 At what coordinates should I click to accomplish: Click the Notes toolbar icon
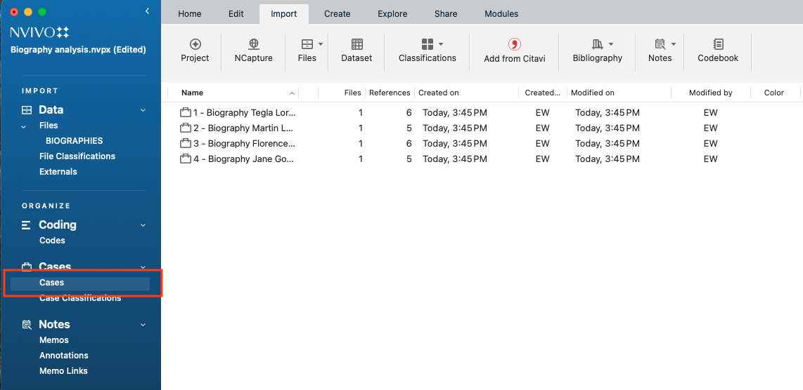660,44
